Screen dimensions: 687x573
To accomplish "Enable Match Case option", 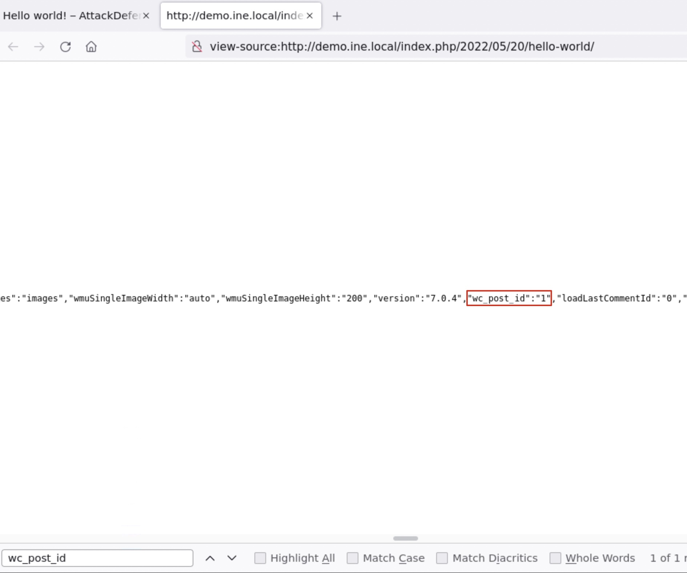I will point(353,557).
